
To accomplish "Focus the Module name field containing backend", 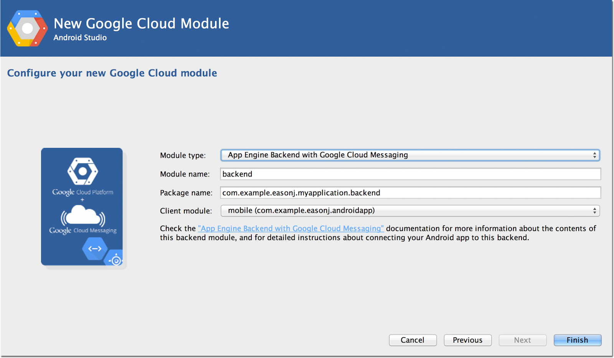I will click(410, 174).
